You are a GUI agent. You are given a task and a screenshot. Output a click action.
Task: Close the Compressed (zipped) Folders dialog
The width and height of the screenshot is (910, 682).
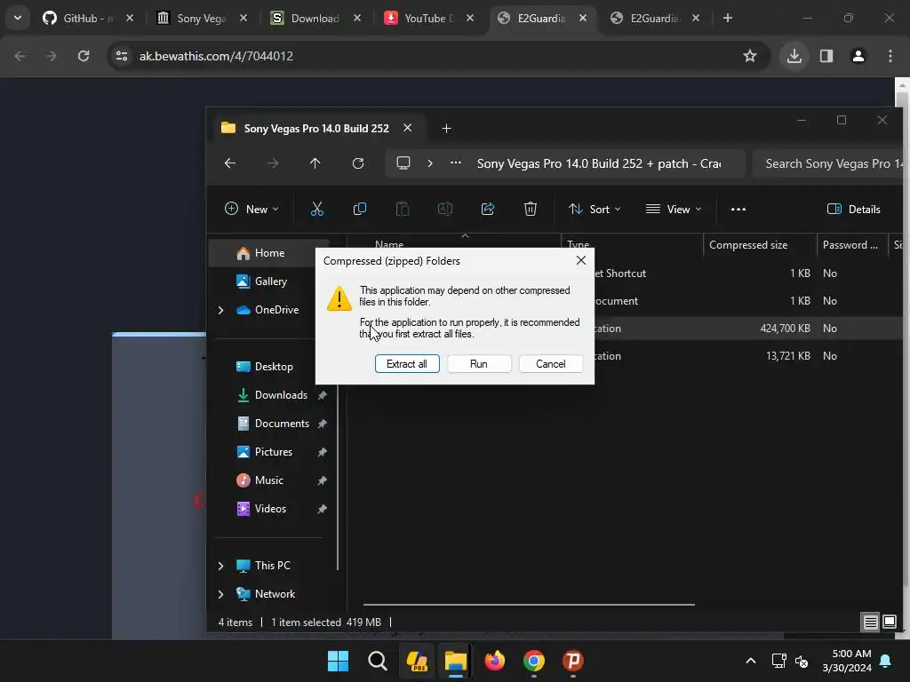pyautogui.click(x=581, y=260)
